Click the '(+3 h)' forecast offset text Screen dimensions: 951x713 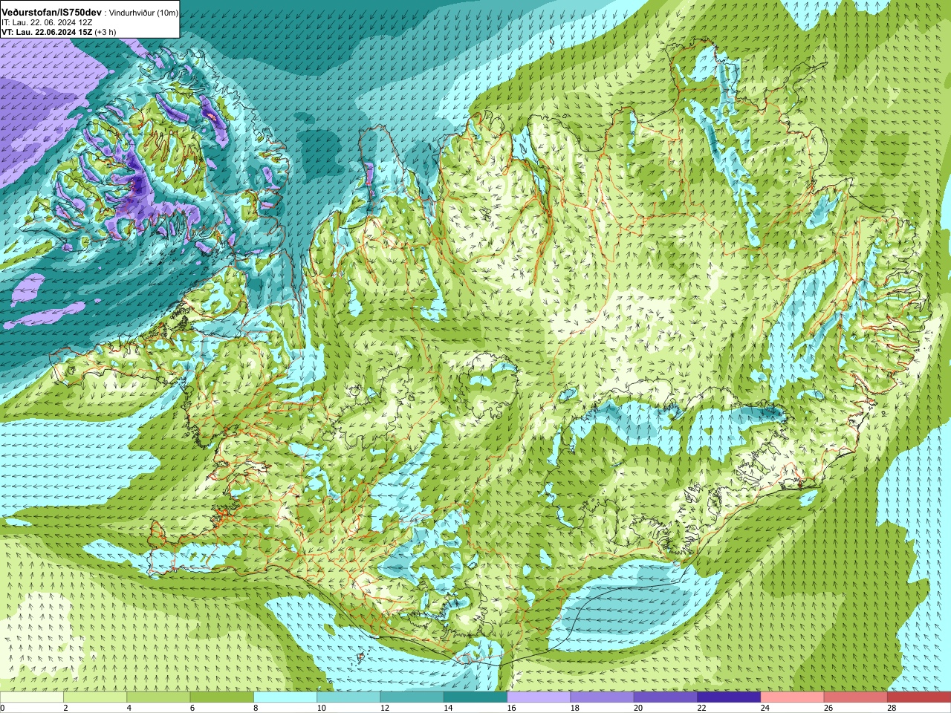[105, 32]
